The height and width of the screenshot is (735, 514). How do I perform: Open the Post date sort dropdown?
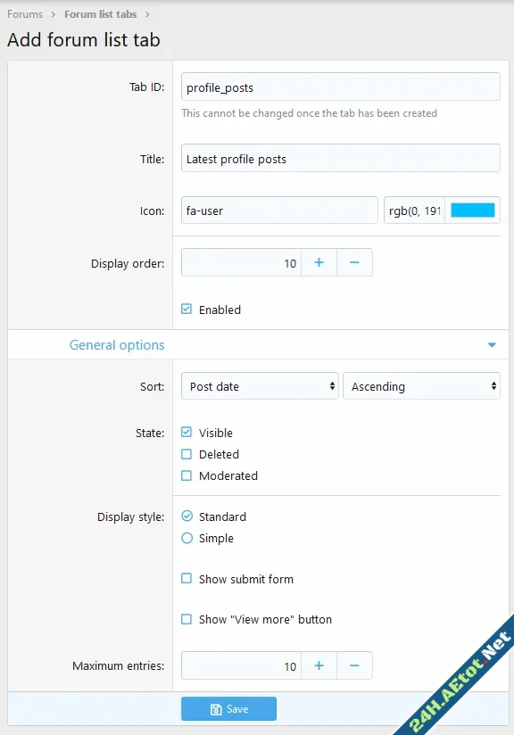coord(259,385)
